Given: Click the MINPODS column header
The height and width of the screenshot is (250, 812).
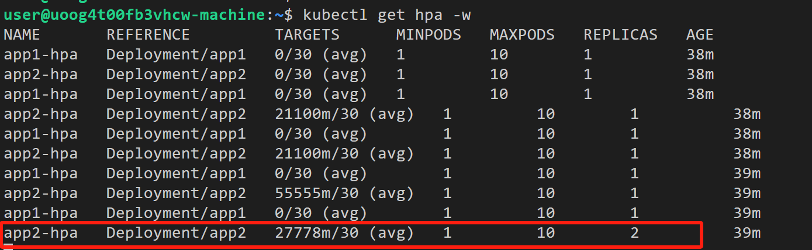Looking at the screenshot, I should 429,35.
